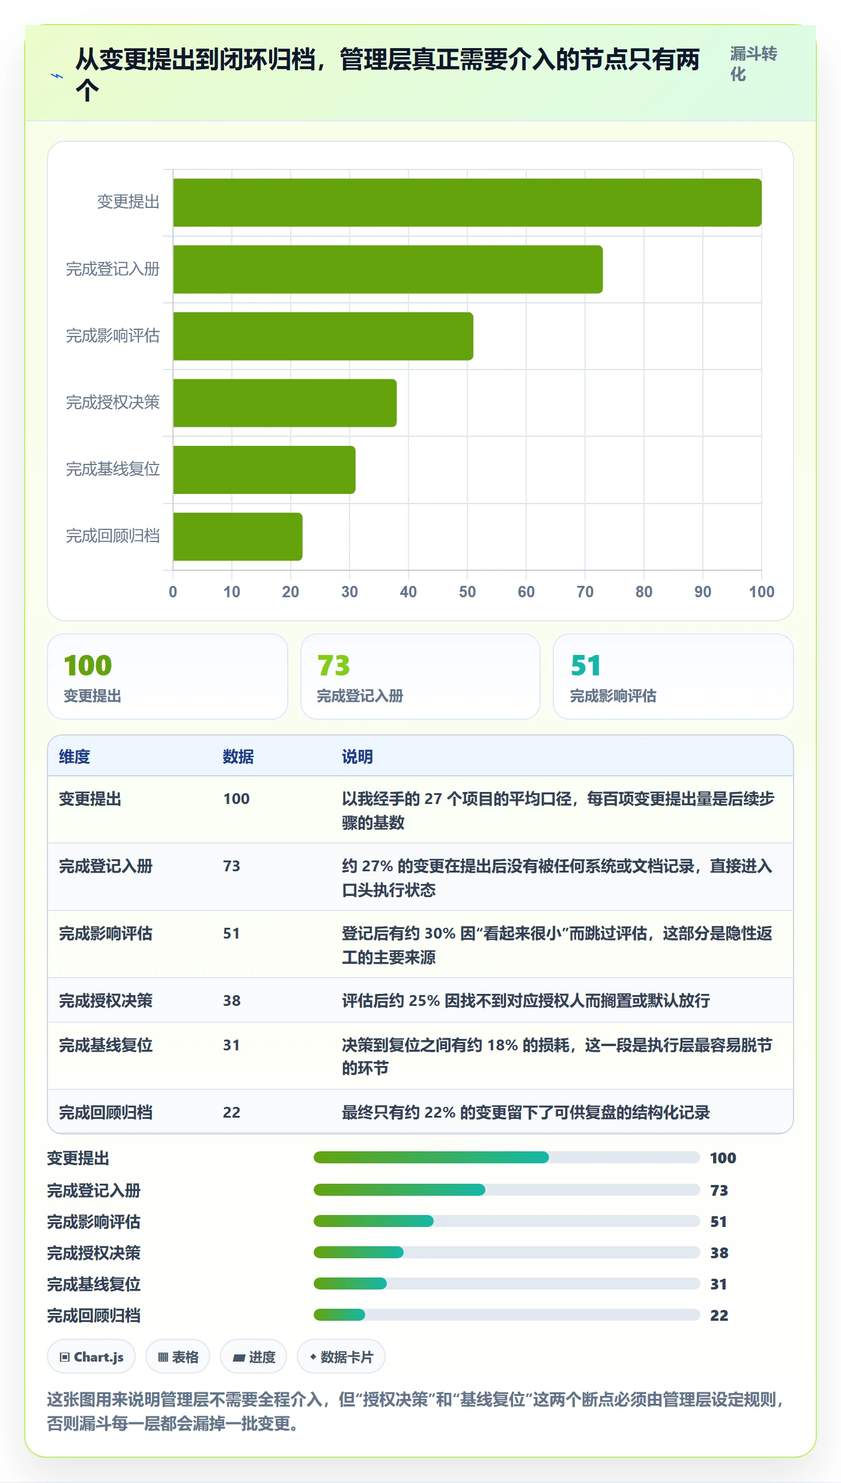This screenshot has height=1483, width=841.
Task: Click the table's dimension cell "完成基线复位"
Action: pos(106,1045)
